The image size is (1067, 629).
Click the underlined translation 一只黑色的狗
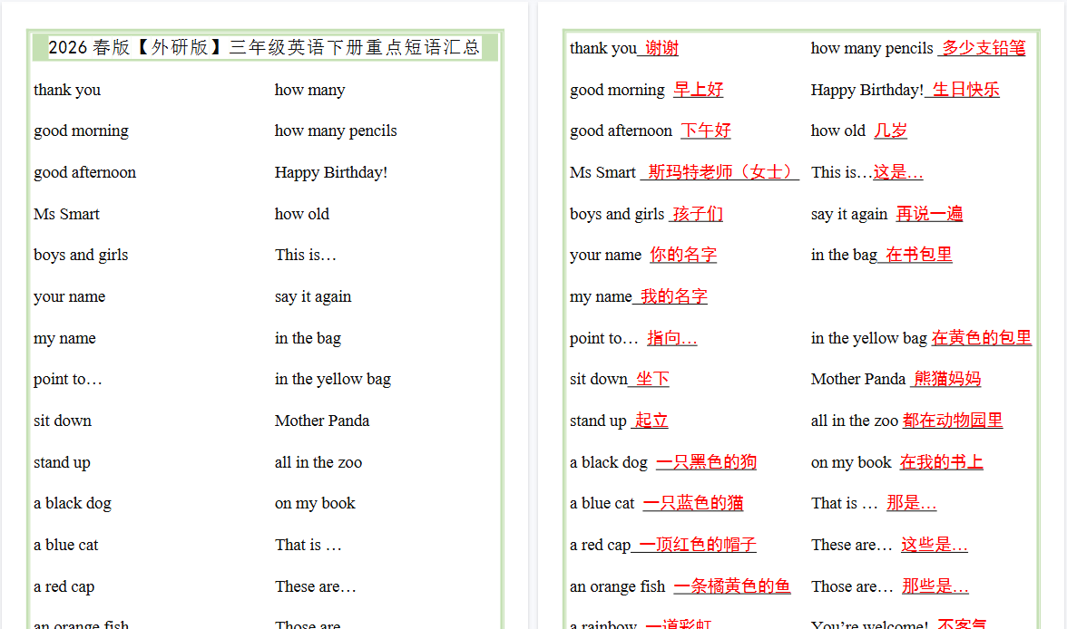706,462
